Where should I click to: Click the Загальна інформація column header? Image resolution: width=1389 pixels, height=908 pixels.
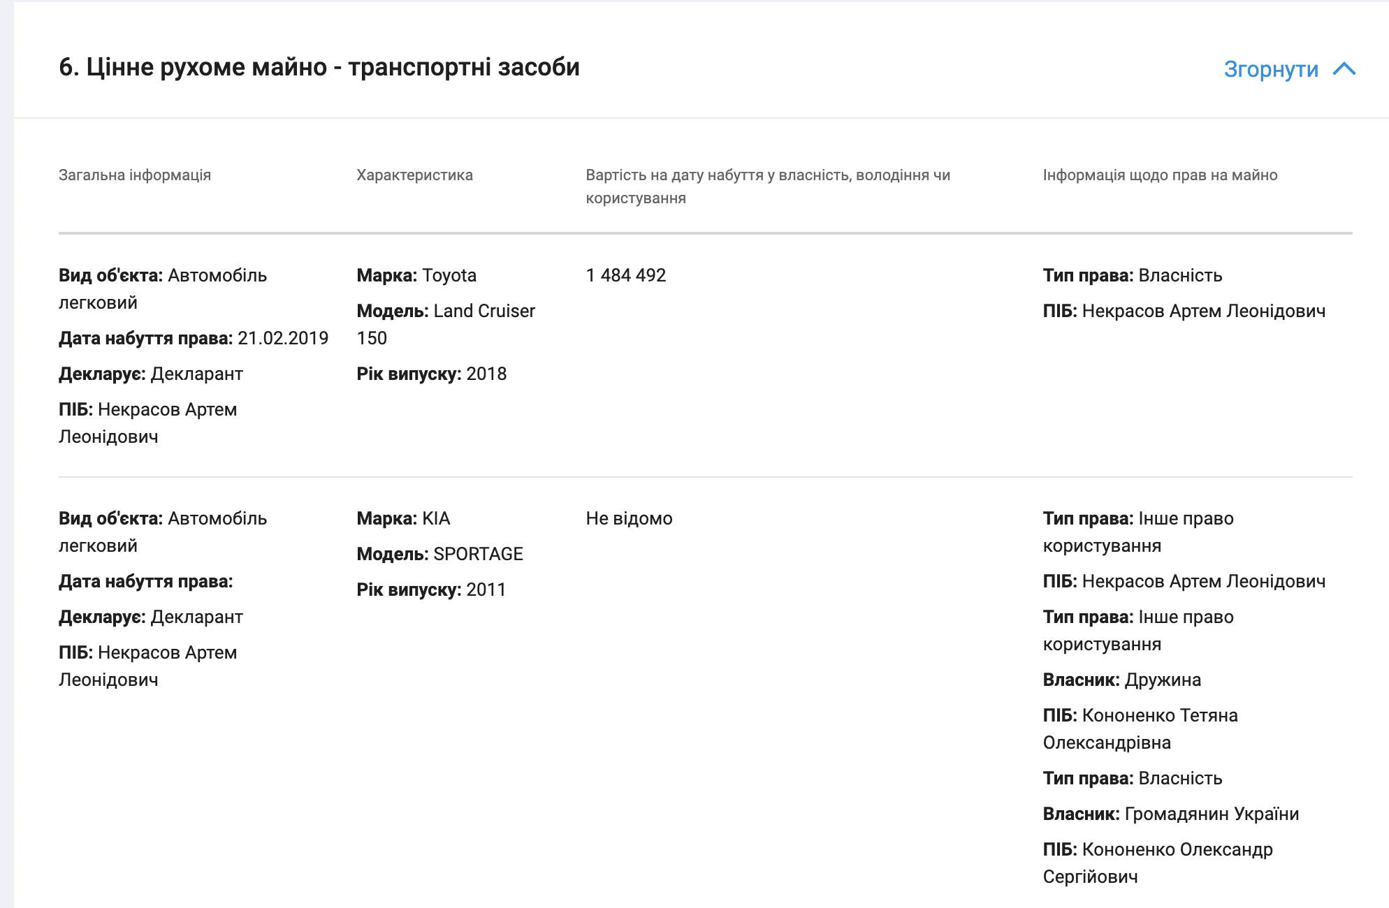tap(135, 175)
